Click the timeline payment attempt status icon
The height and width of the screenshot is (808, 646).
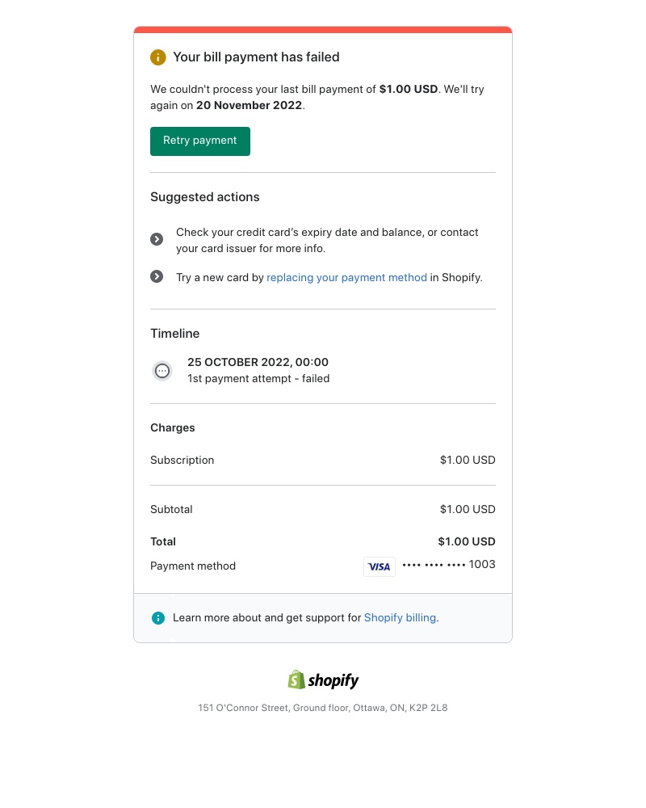pyautogui.click(x=162, y=370)
